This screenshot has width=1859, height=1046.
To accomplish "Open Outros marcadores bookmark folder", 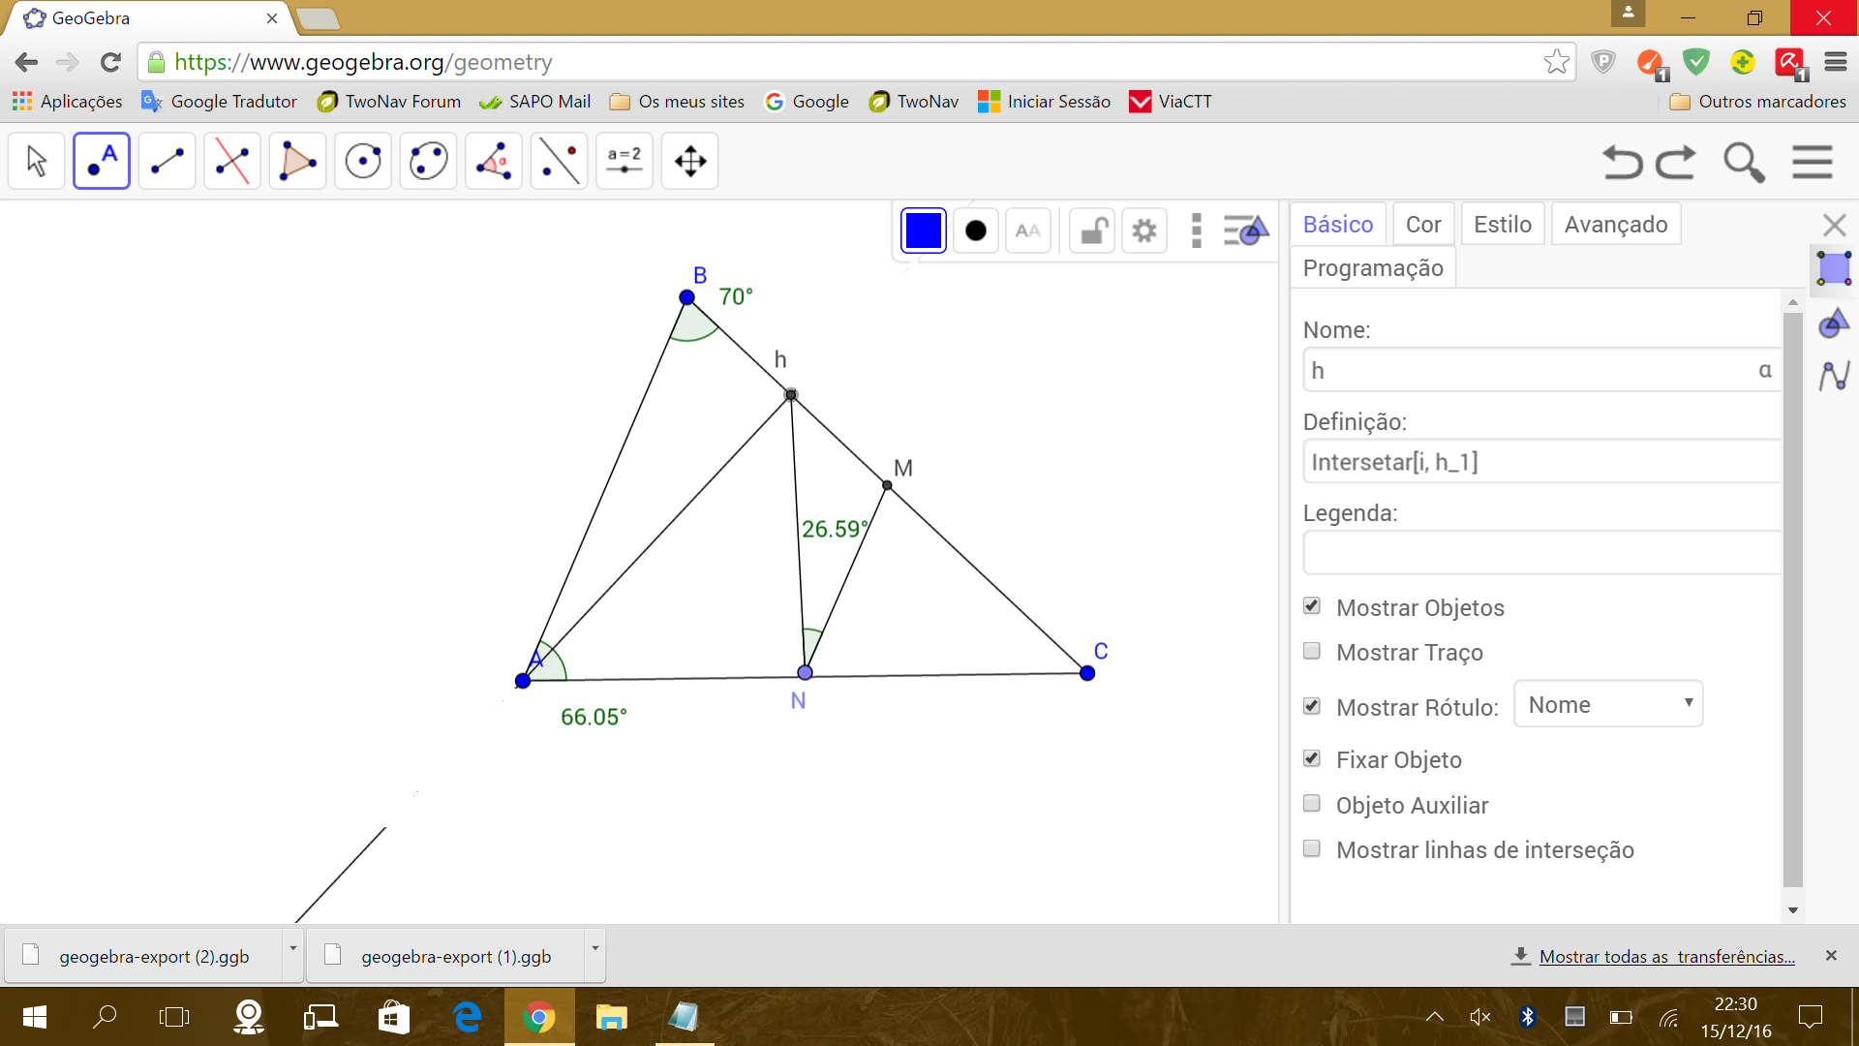I will click(1758, 102).
